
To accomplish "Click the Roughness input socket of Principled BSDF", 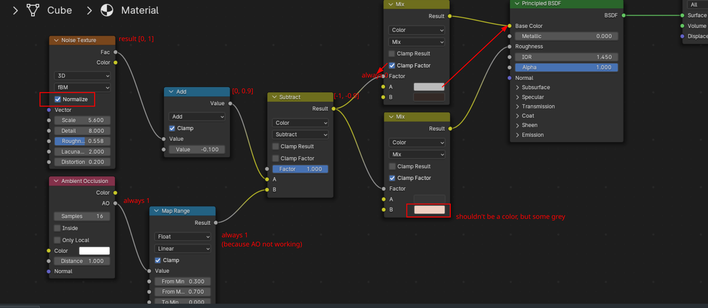I will point(509,46).
